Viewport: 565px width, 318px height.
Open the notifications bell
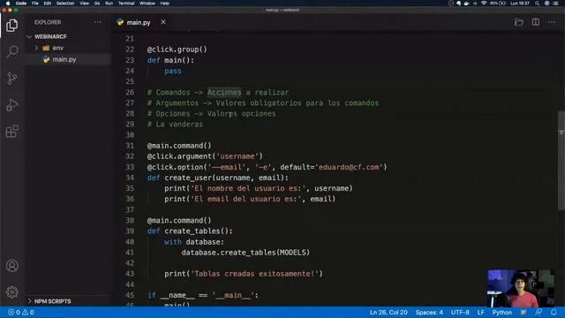click(x=554, y=312)
